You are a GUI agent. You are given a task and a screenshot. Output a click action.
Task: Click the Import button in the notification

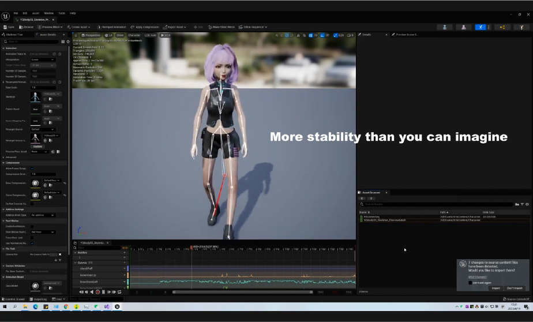click(496, 288)
